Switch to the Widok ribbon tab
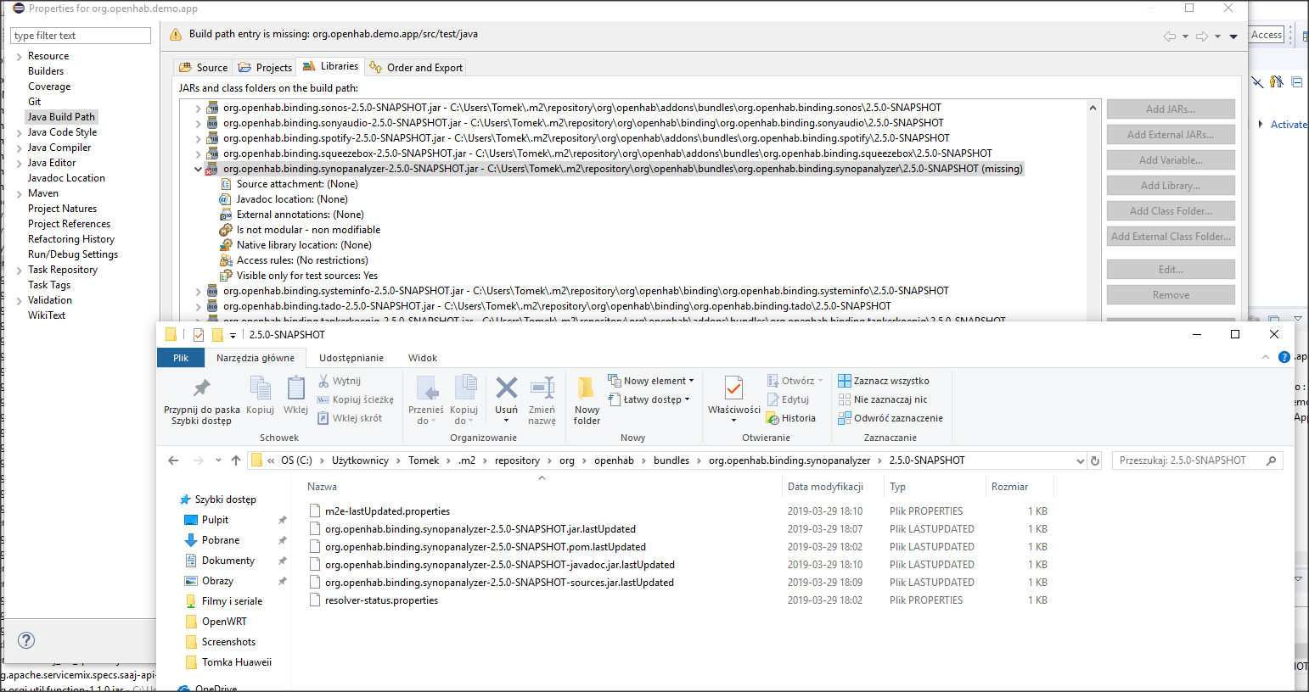This screenshot has height=692, width=1309. coord(423,358)
